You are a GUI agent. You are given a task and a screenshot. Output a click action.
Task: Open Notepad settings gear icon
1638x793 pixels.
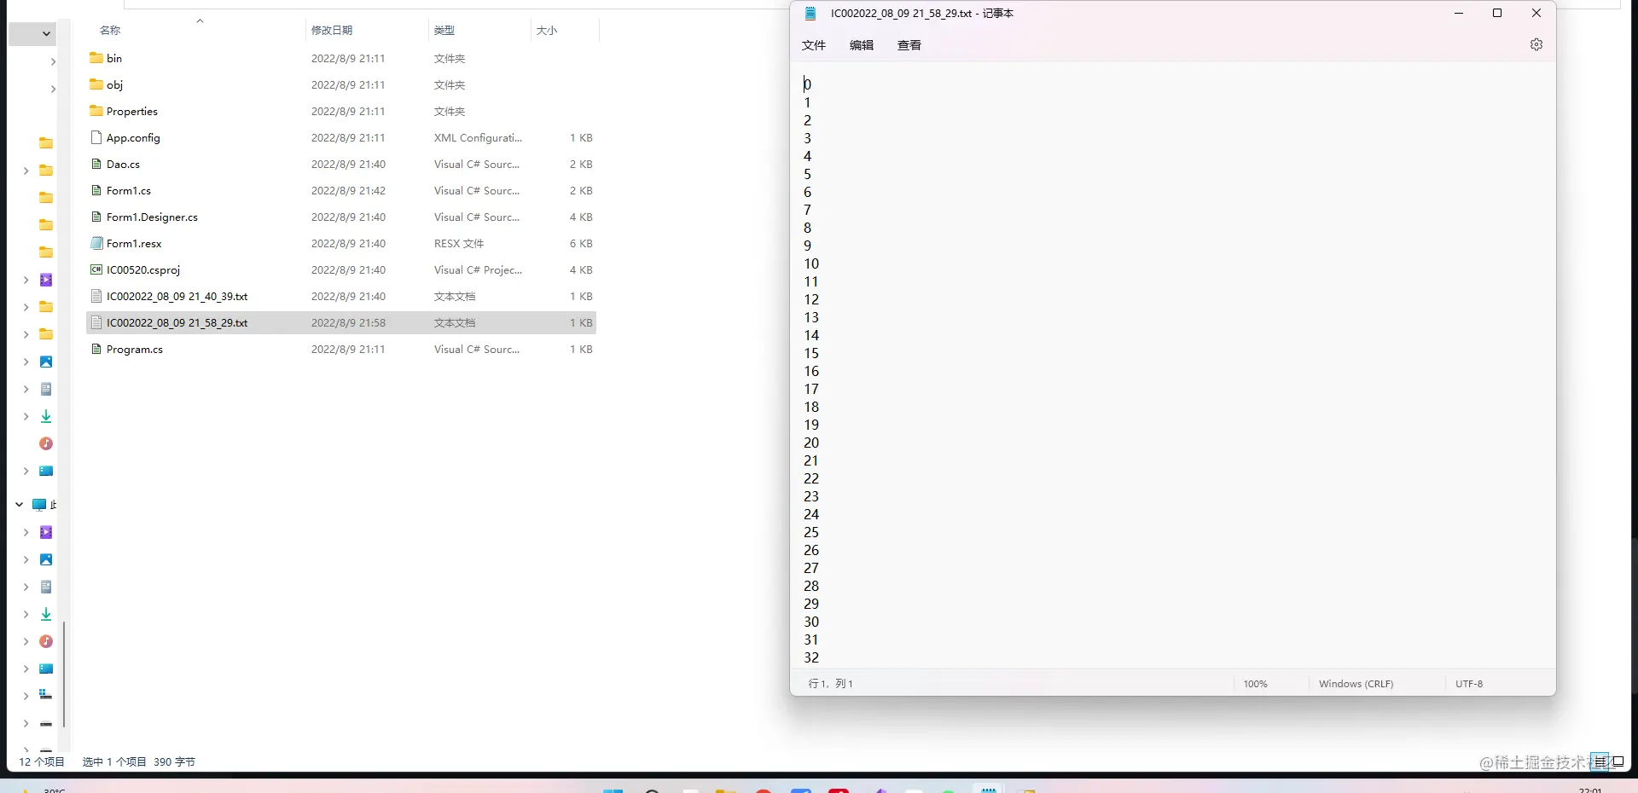coord(1536,44)
